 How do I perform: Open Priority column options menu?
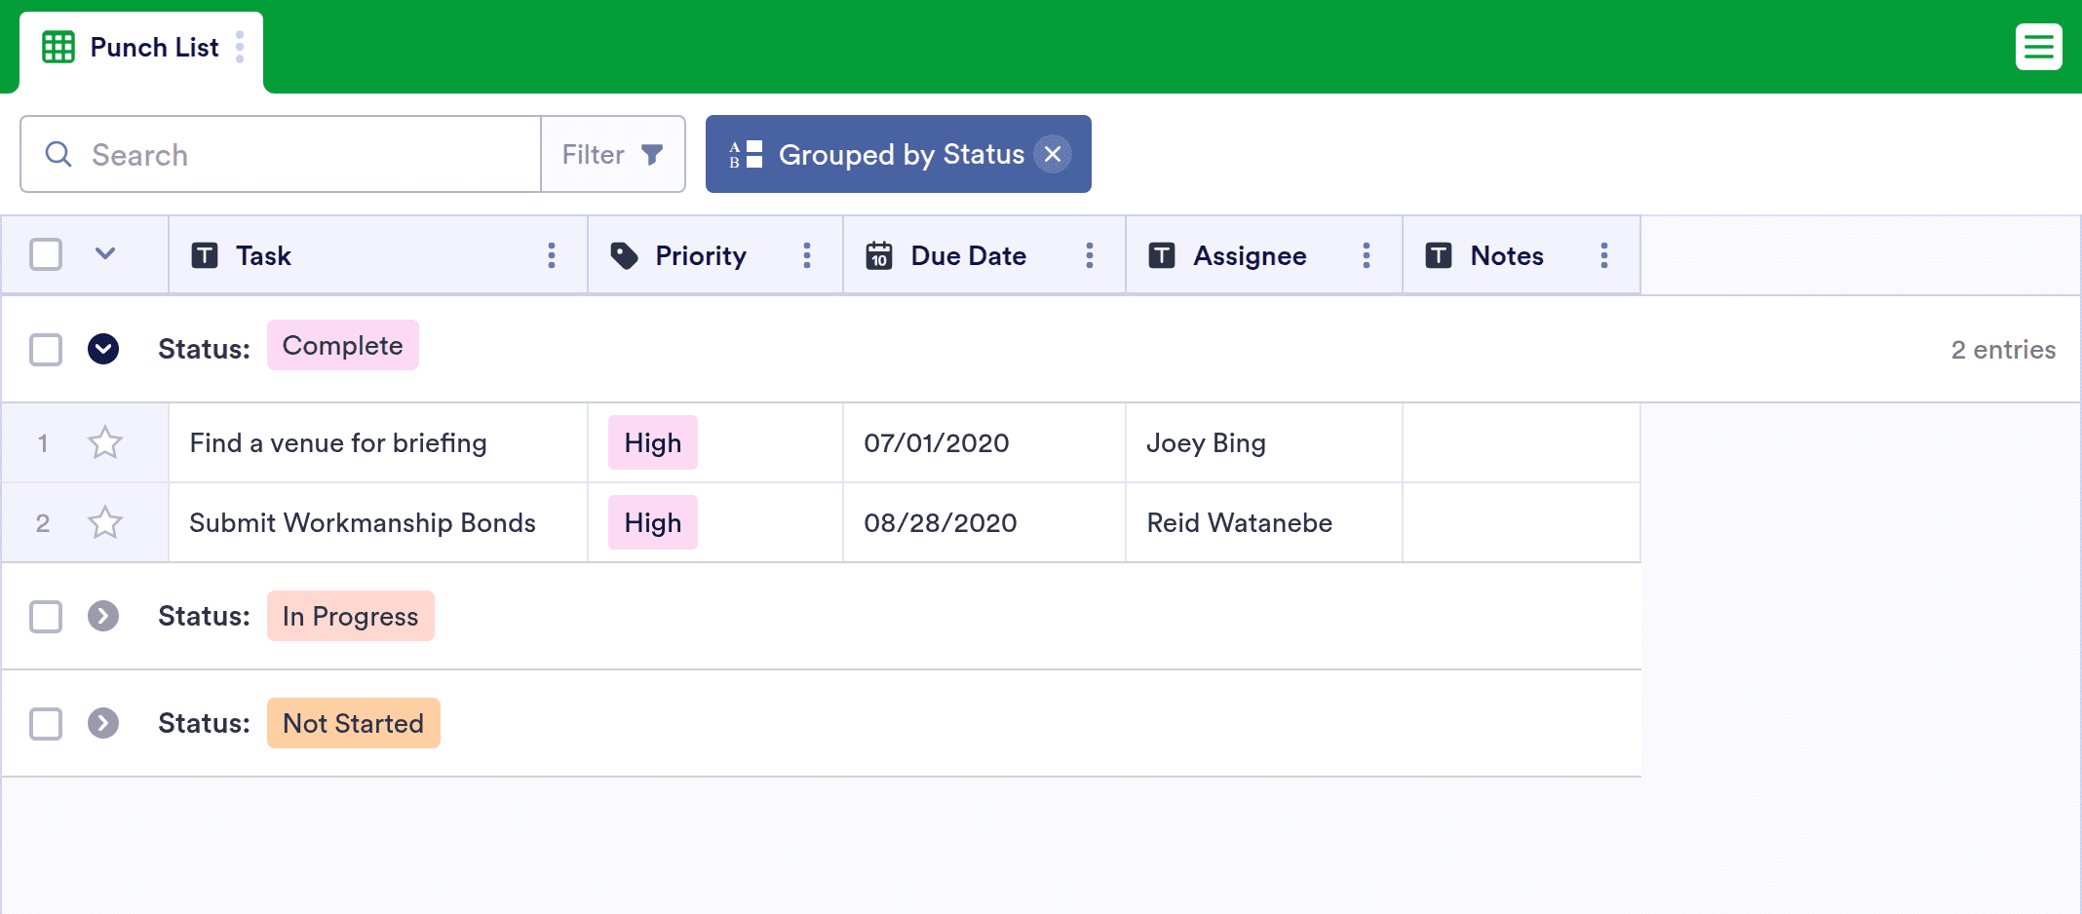[x=807, y=255]
